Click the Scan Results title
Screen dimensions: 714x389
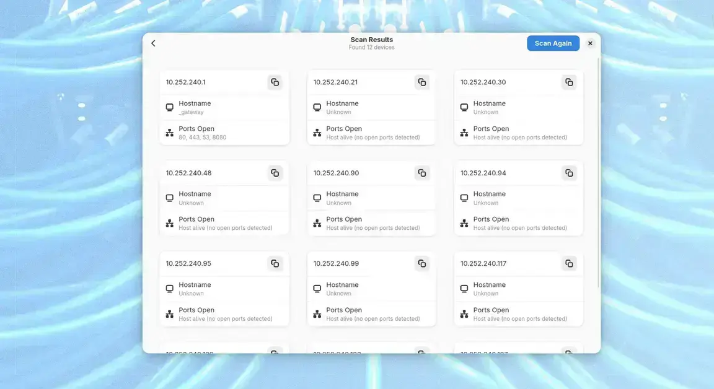coord(372,40)
